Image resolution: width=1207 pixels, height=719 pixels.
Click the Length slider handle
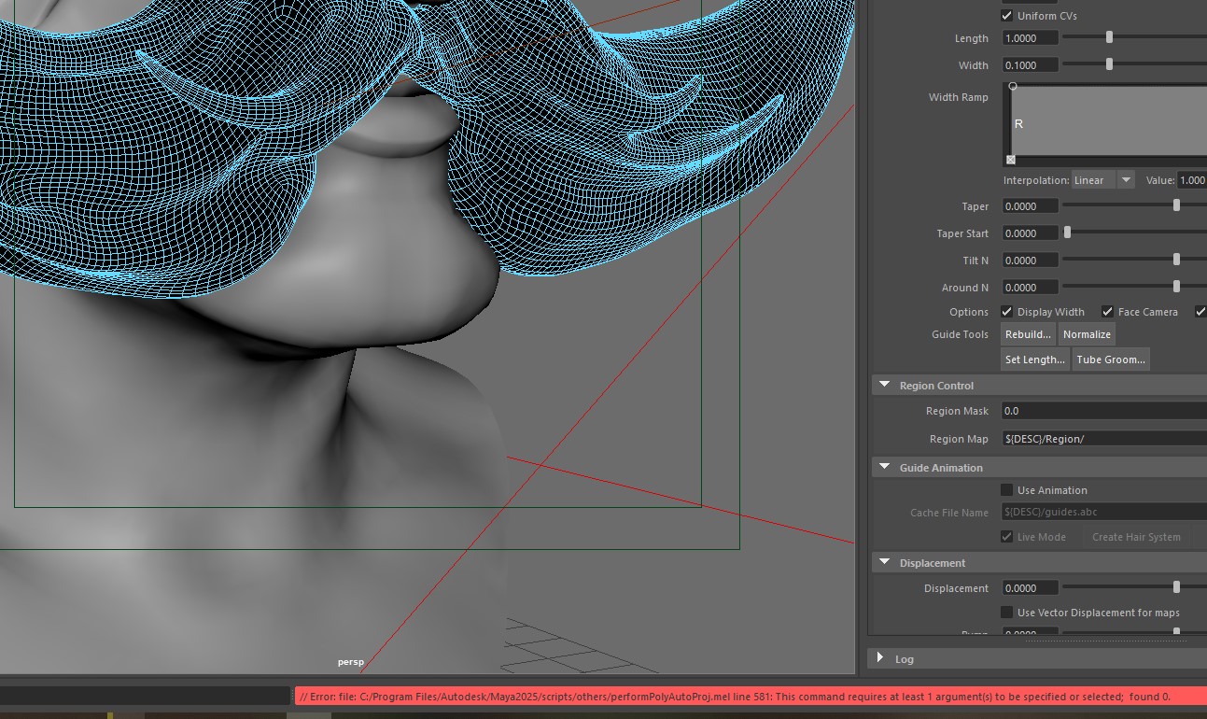click(x=1109, y=38)
